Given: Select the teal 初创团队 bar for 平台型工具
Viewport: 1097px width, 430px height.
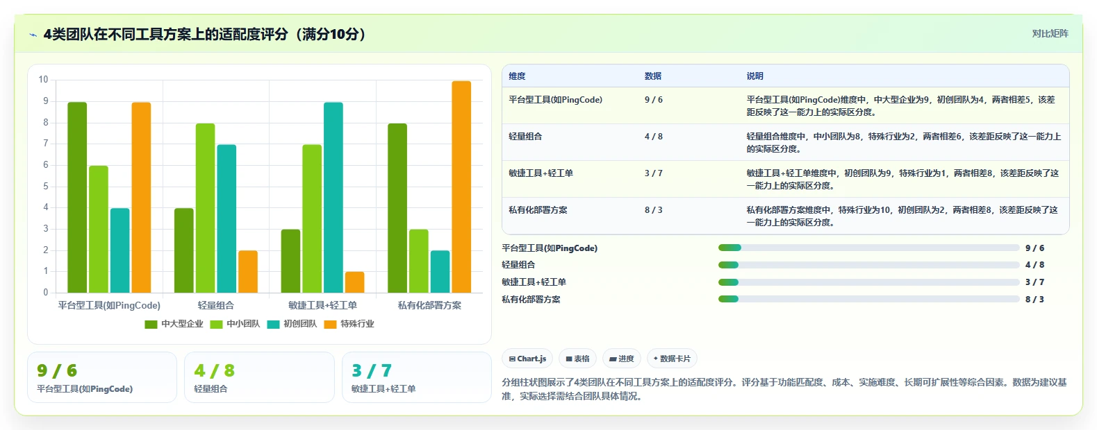Looking at the screenshot, I should click(x=119, y=250).
